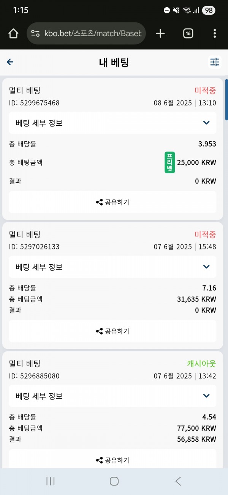This screenshot has width=228, height=495.
Task: Open the browser three-dot menu
Action: tap(215, 34)
